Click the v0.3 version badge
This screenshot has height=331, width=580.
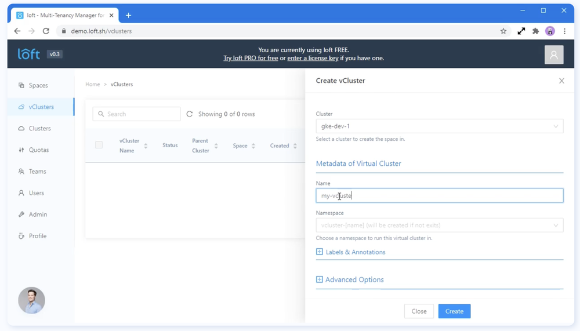[55, 54]
